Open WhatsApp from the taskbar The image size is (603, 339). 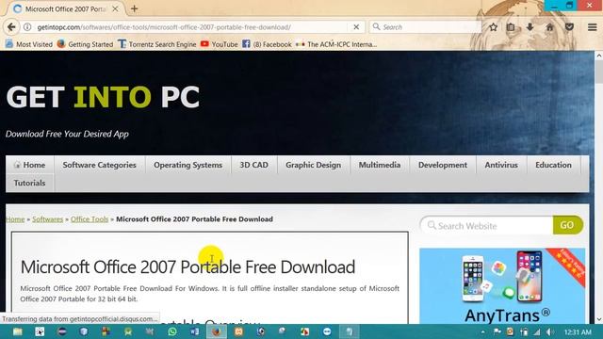coord(172,331)
